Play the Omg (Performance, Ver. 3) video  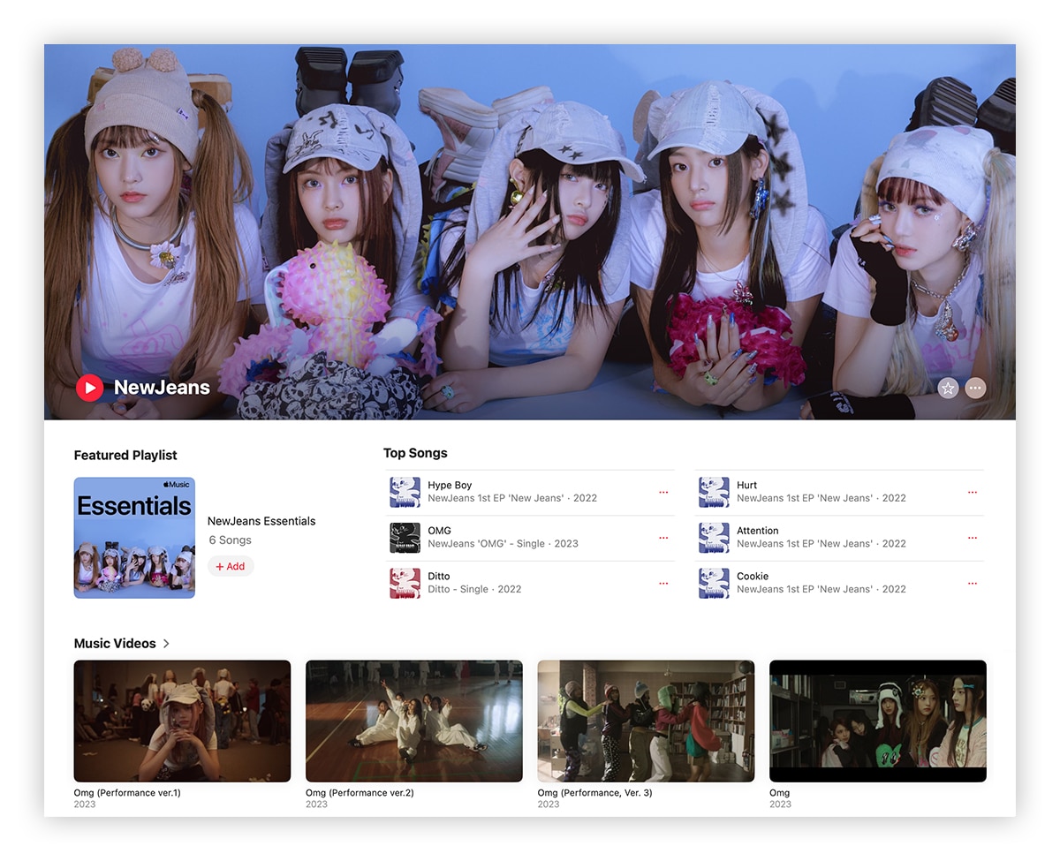tap(646, 721)
